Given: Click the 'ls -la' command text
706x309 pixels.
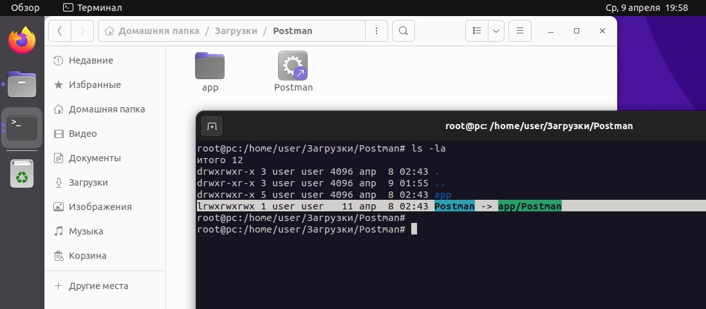Looking at the screenshot, I should tap(429, 148).
